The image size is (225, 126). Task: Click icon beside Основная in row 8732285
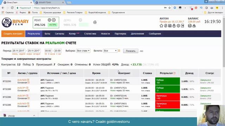pyautogui.click(x=28, y=106)
